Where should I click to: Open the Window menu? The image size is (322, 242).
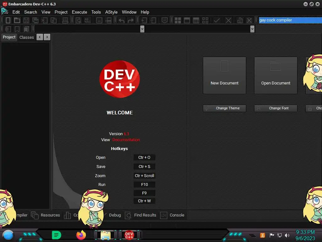pos(129,12)
